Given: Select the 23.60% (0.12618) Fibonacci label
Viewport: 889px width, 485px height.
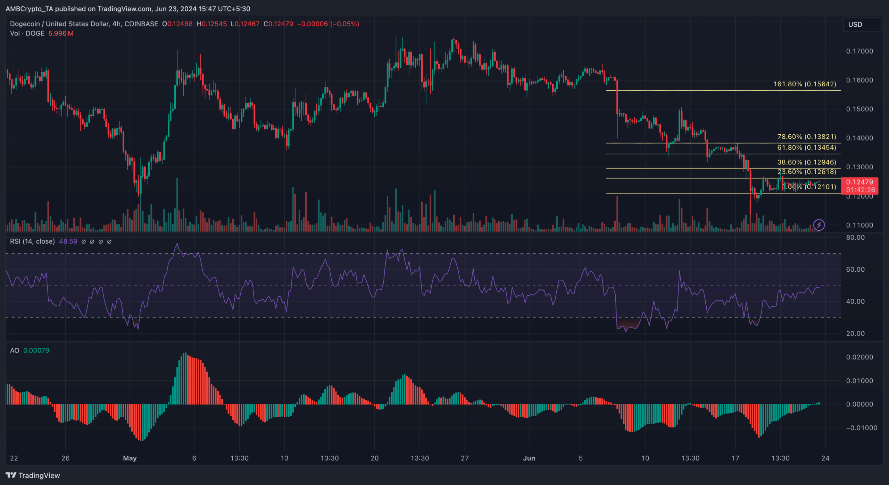Looking at the screenshot, I should pos(807,172).
